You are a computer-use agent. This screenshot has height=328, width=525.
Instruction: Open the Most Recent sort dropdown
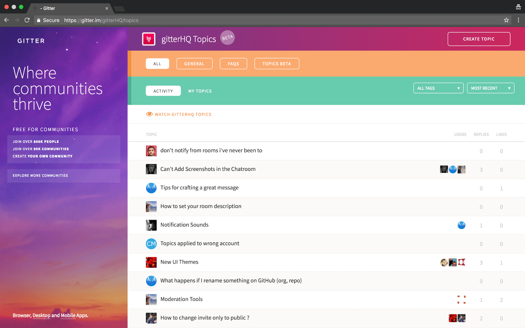(490, 88)
